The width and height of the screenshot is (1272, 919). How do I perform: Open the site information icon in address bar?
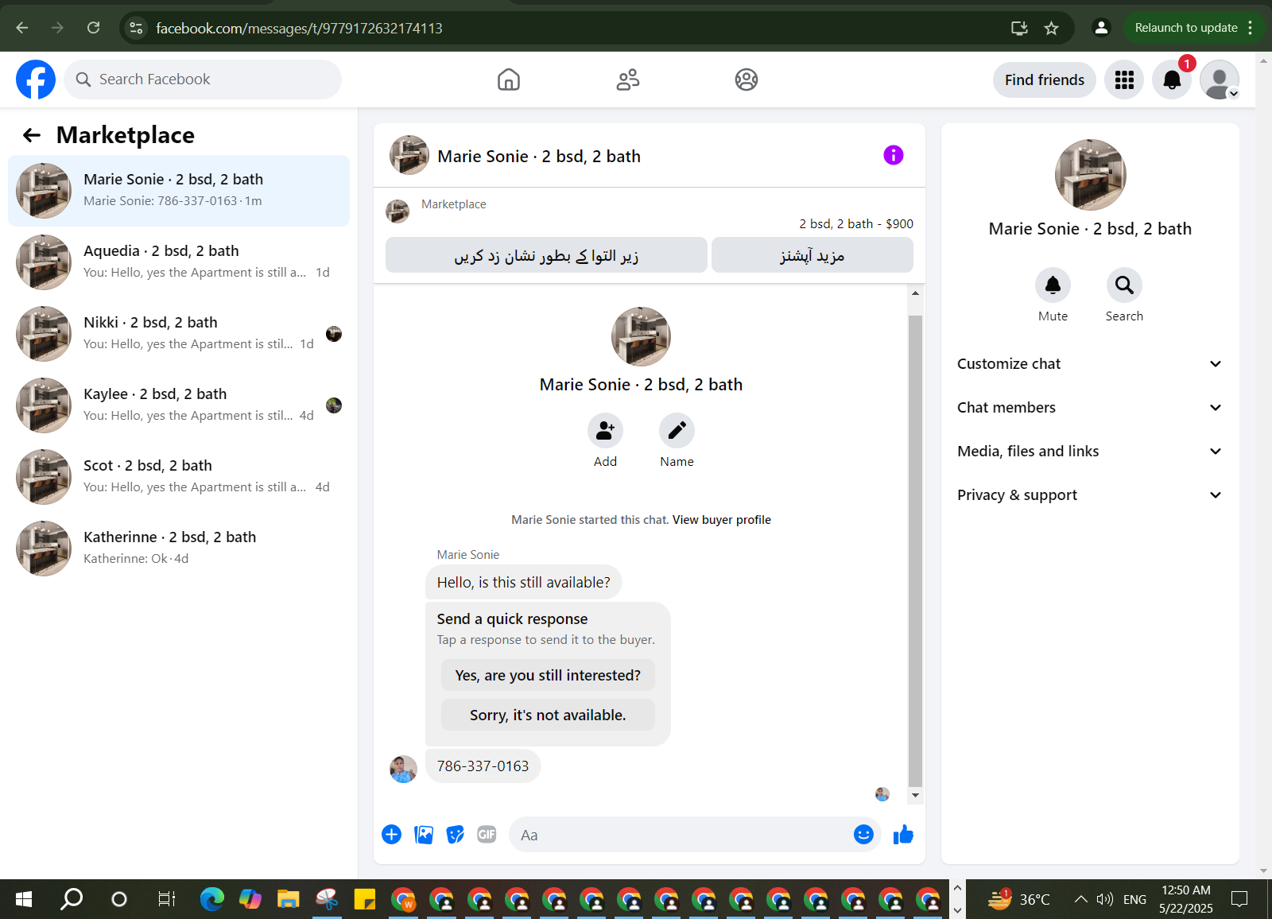tap(137, 28)
